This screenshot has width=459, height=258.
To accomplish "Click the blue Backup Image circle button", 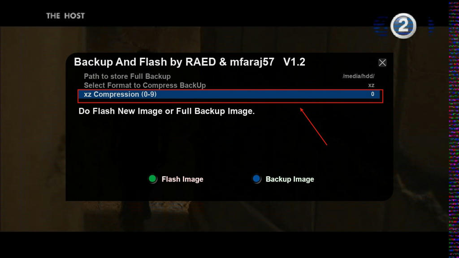I will [257, 179].
